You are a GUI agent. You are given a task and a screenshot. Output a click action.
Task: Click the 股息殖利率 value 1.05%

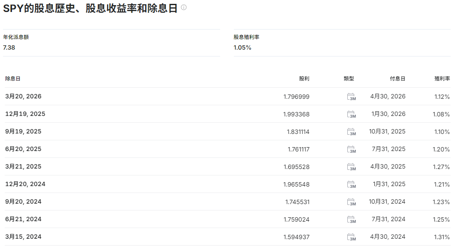tap(242, 47)
